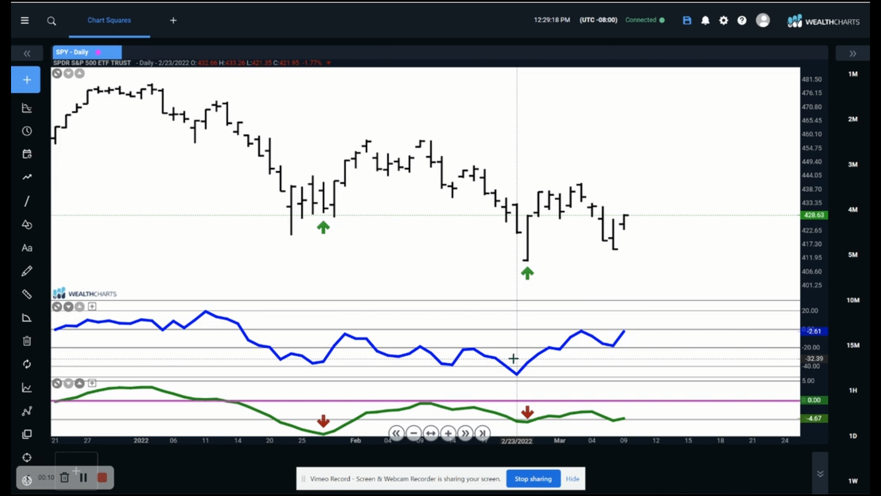Zoom in chart with plus button

pyautogui.click(x=448, y=433)
